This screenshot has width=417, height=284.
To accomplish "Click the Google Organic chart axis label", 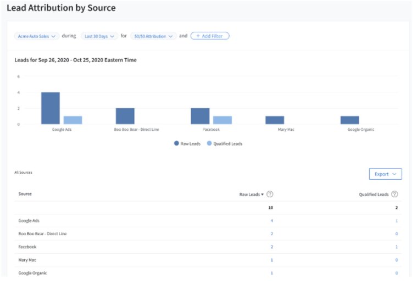I will [361, 130].
